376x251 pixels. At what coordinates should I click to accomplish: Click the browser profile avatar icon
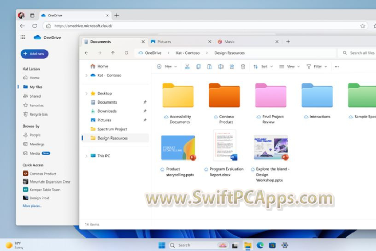pos(21,15)
